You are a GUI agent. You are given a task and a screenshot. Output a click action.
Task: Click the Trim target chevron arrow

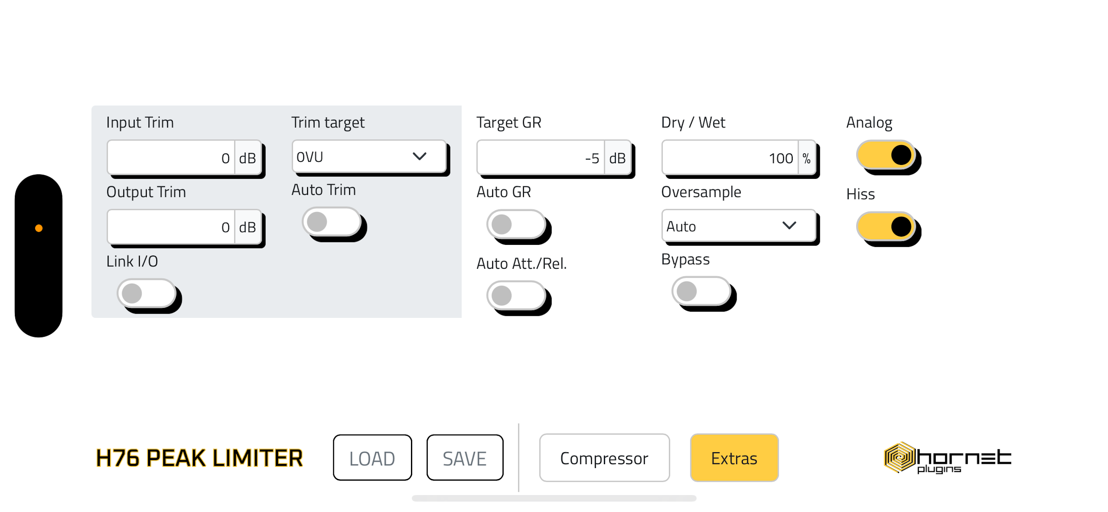[x=419, y=156]
